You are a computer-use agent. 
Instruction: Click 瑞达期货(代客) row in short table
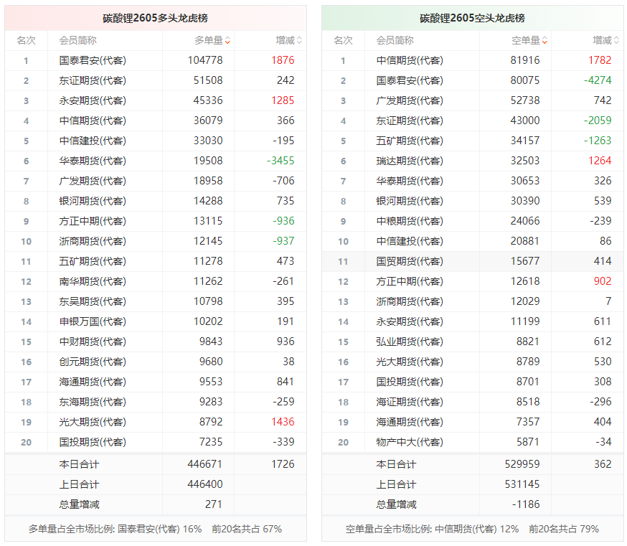pos(473,161)
